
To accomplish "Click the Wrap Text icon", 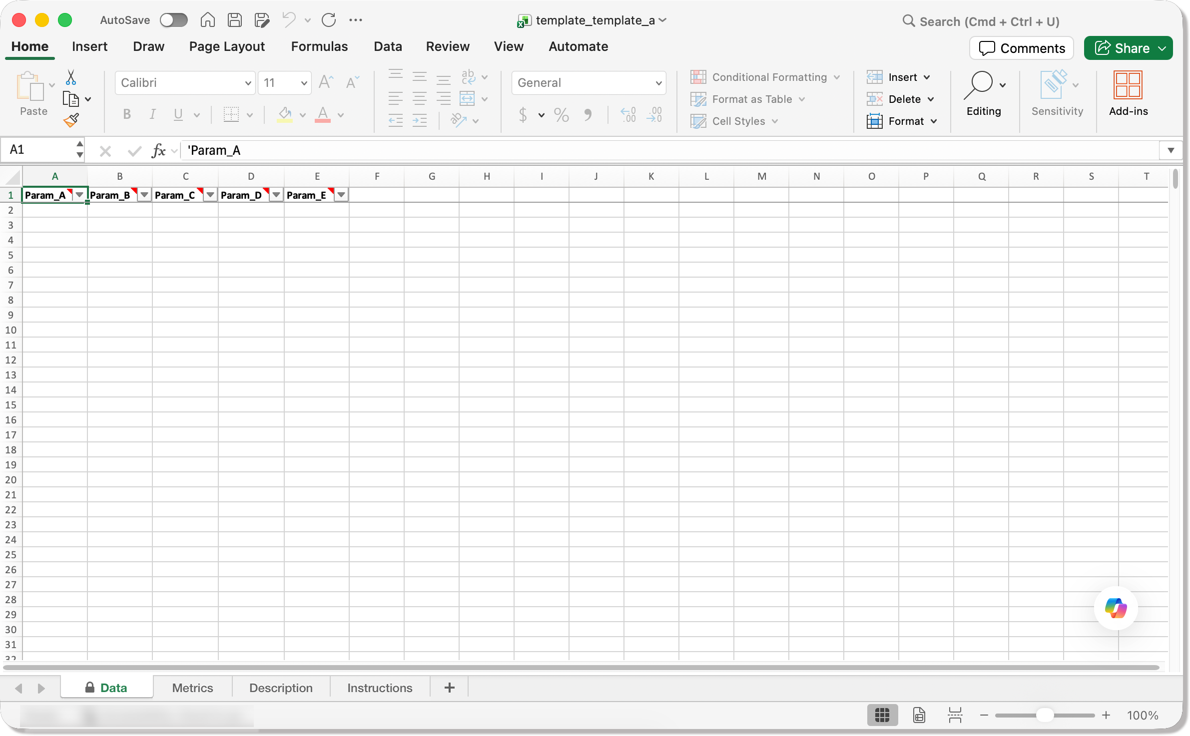I will 468,76.
